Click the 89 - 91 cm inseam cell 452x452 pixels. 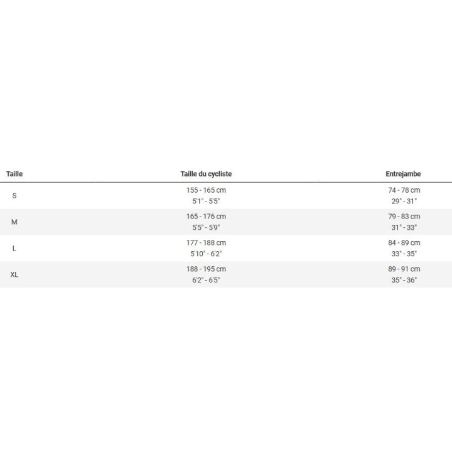tap(404, 269)
